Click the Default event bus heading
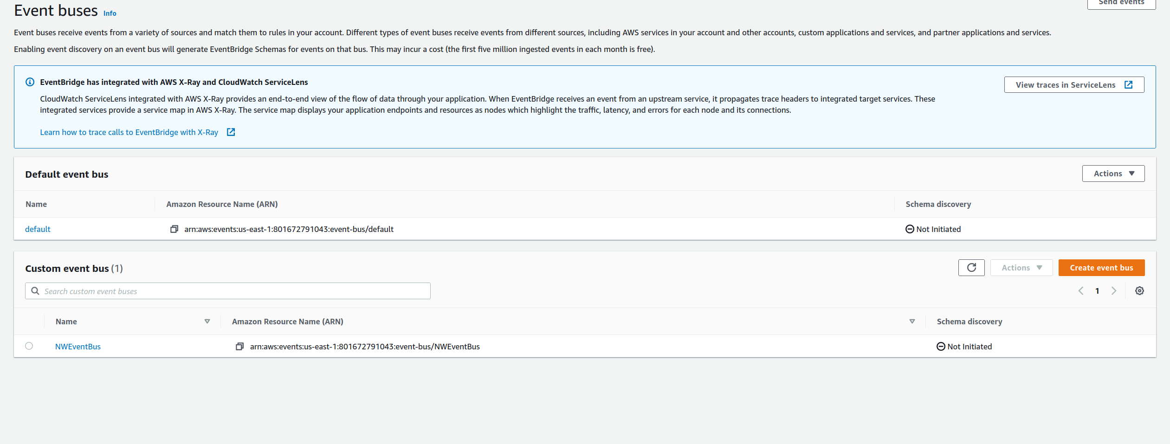This screenshot has width=1170, height=444. [67, 174]
